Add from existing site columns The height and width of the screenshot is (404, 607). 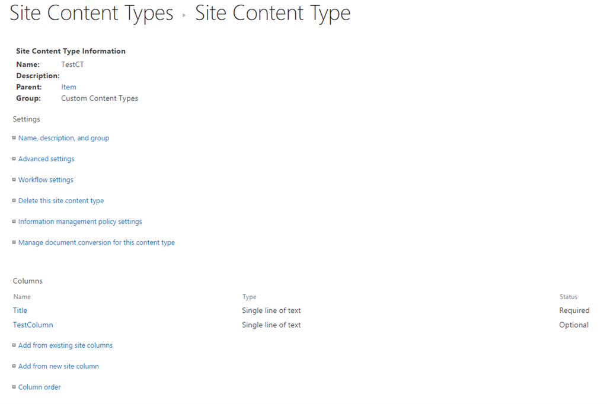(x=65, y=345)
